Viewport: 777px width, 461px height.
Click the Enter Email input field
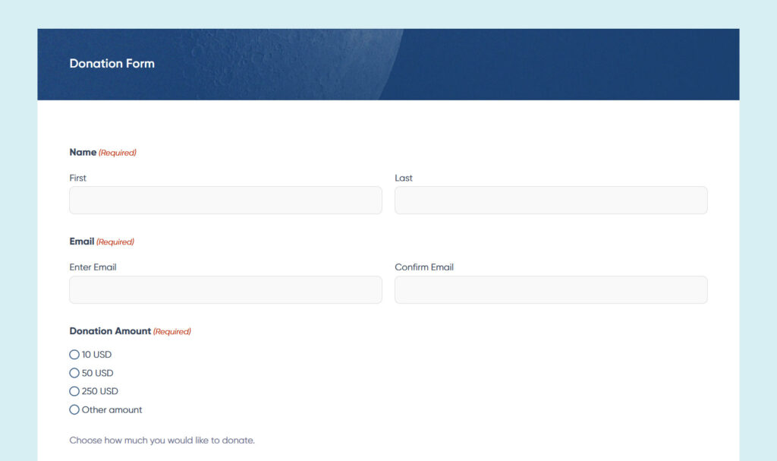pos(225,289)
